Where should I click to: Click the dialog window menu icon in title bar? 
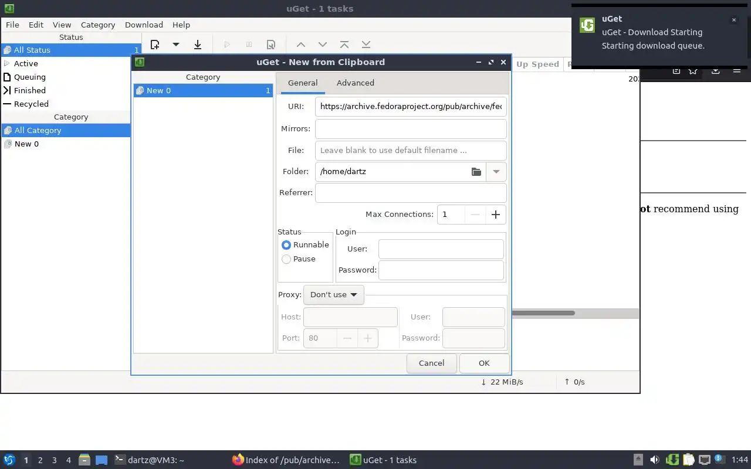140,62
